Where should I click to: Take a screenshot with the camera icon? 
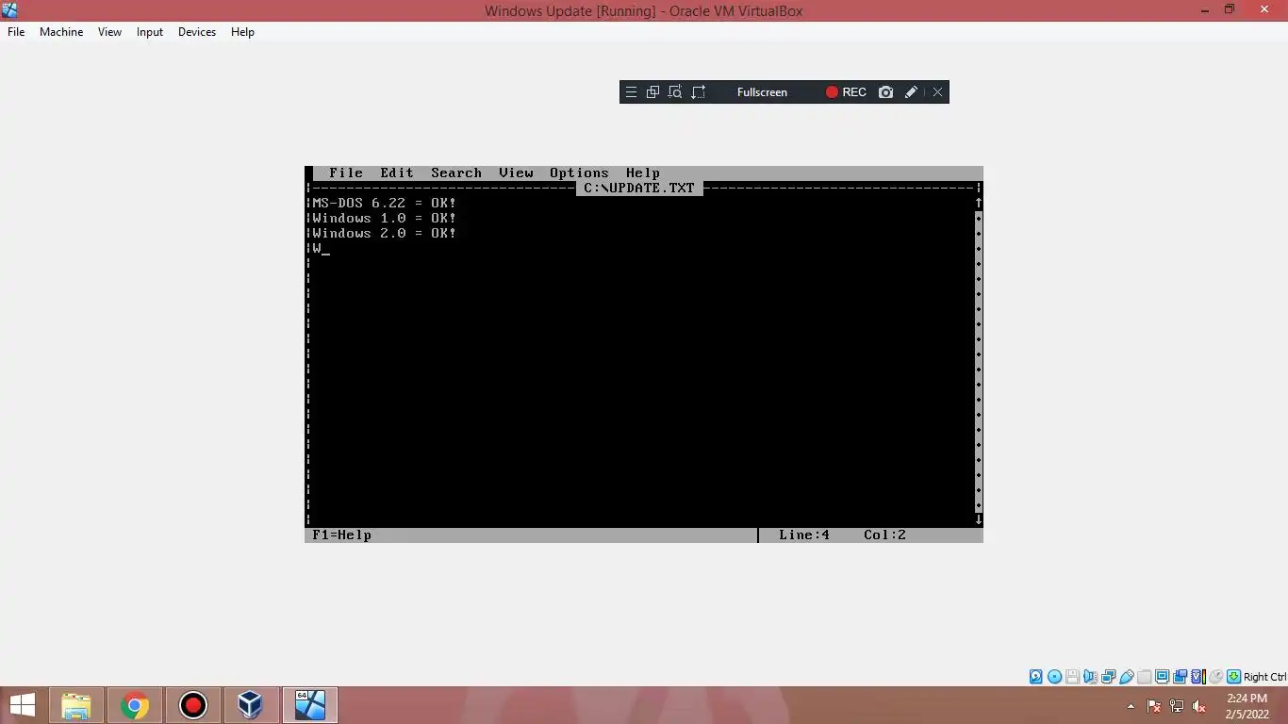click(x=885, y=92)
